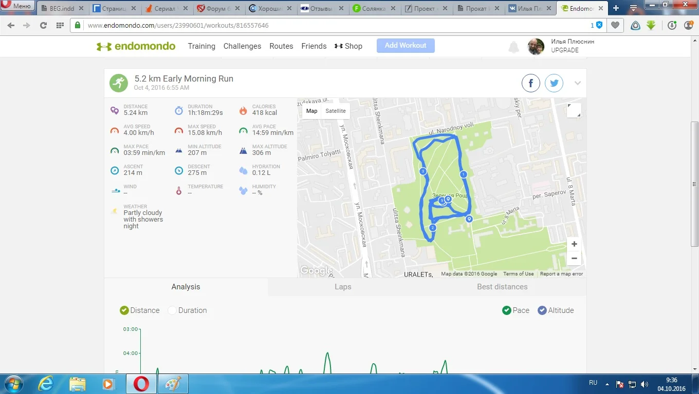Open the notifications bell
The height and width of the screenshot is (394, 699).
[x=513, y=47]
